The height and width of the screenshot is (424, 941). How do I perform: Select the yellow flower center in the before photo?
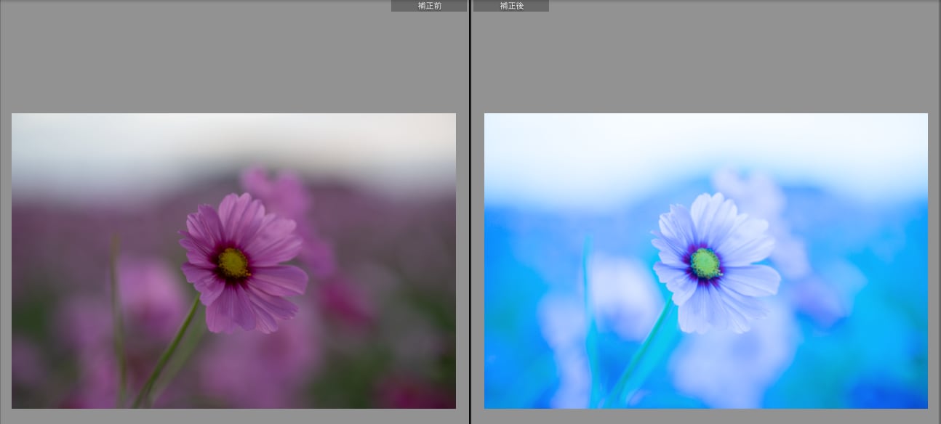[233, 263]
